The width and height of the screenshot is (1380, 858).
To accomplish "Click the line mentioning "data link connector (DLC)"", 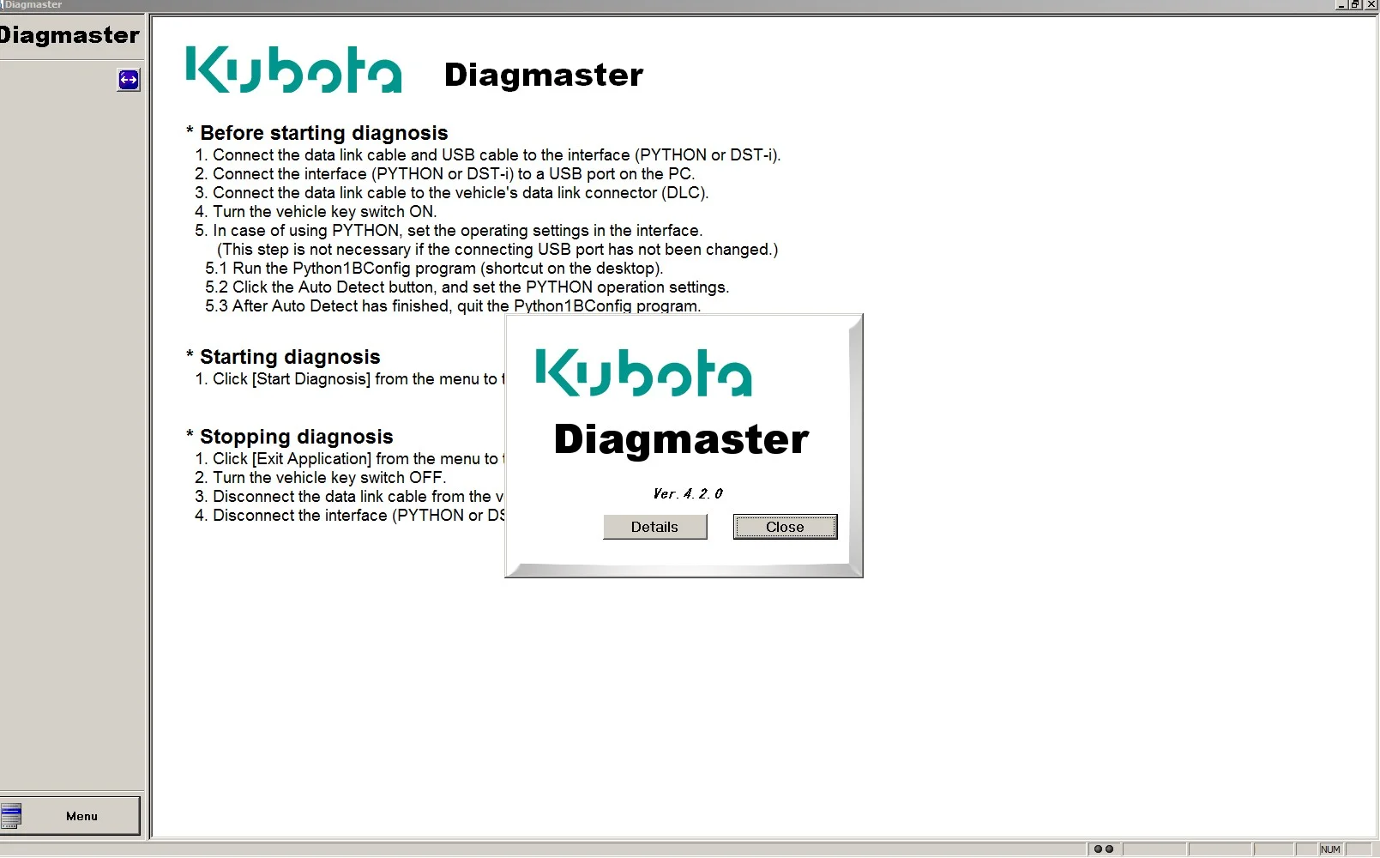I will click(451, 193).
